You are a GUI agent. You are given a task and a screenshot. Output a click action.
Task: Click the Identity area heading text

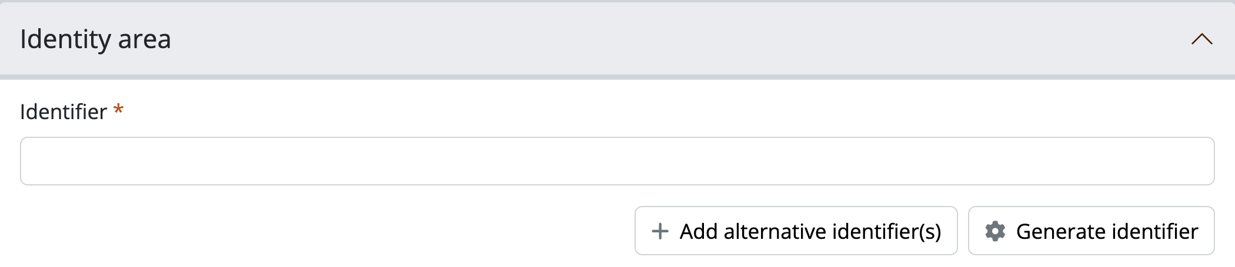pos(95,39)
